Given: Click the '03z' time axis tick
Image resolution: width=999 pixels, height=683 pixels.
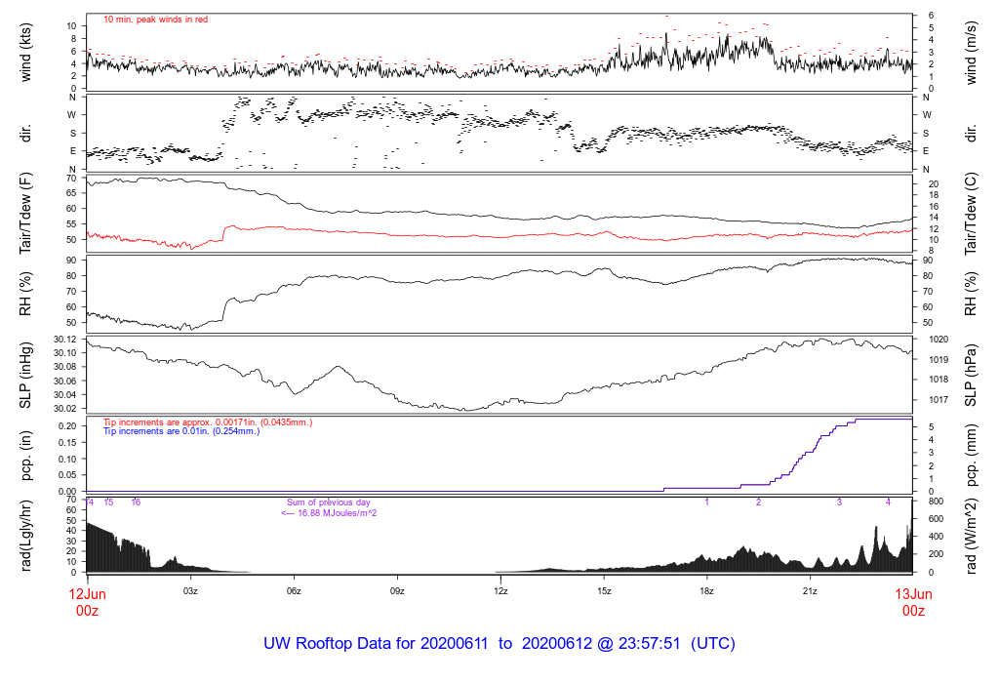Looking at the screenshot, I should click(x=190, y=591).
